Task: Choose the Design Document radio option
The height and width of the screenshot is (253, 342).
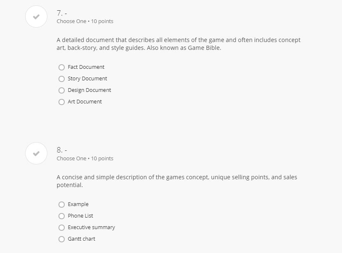Action: click(62, 90)
